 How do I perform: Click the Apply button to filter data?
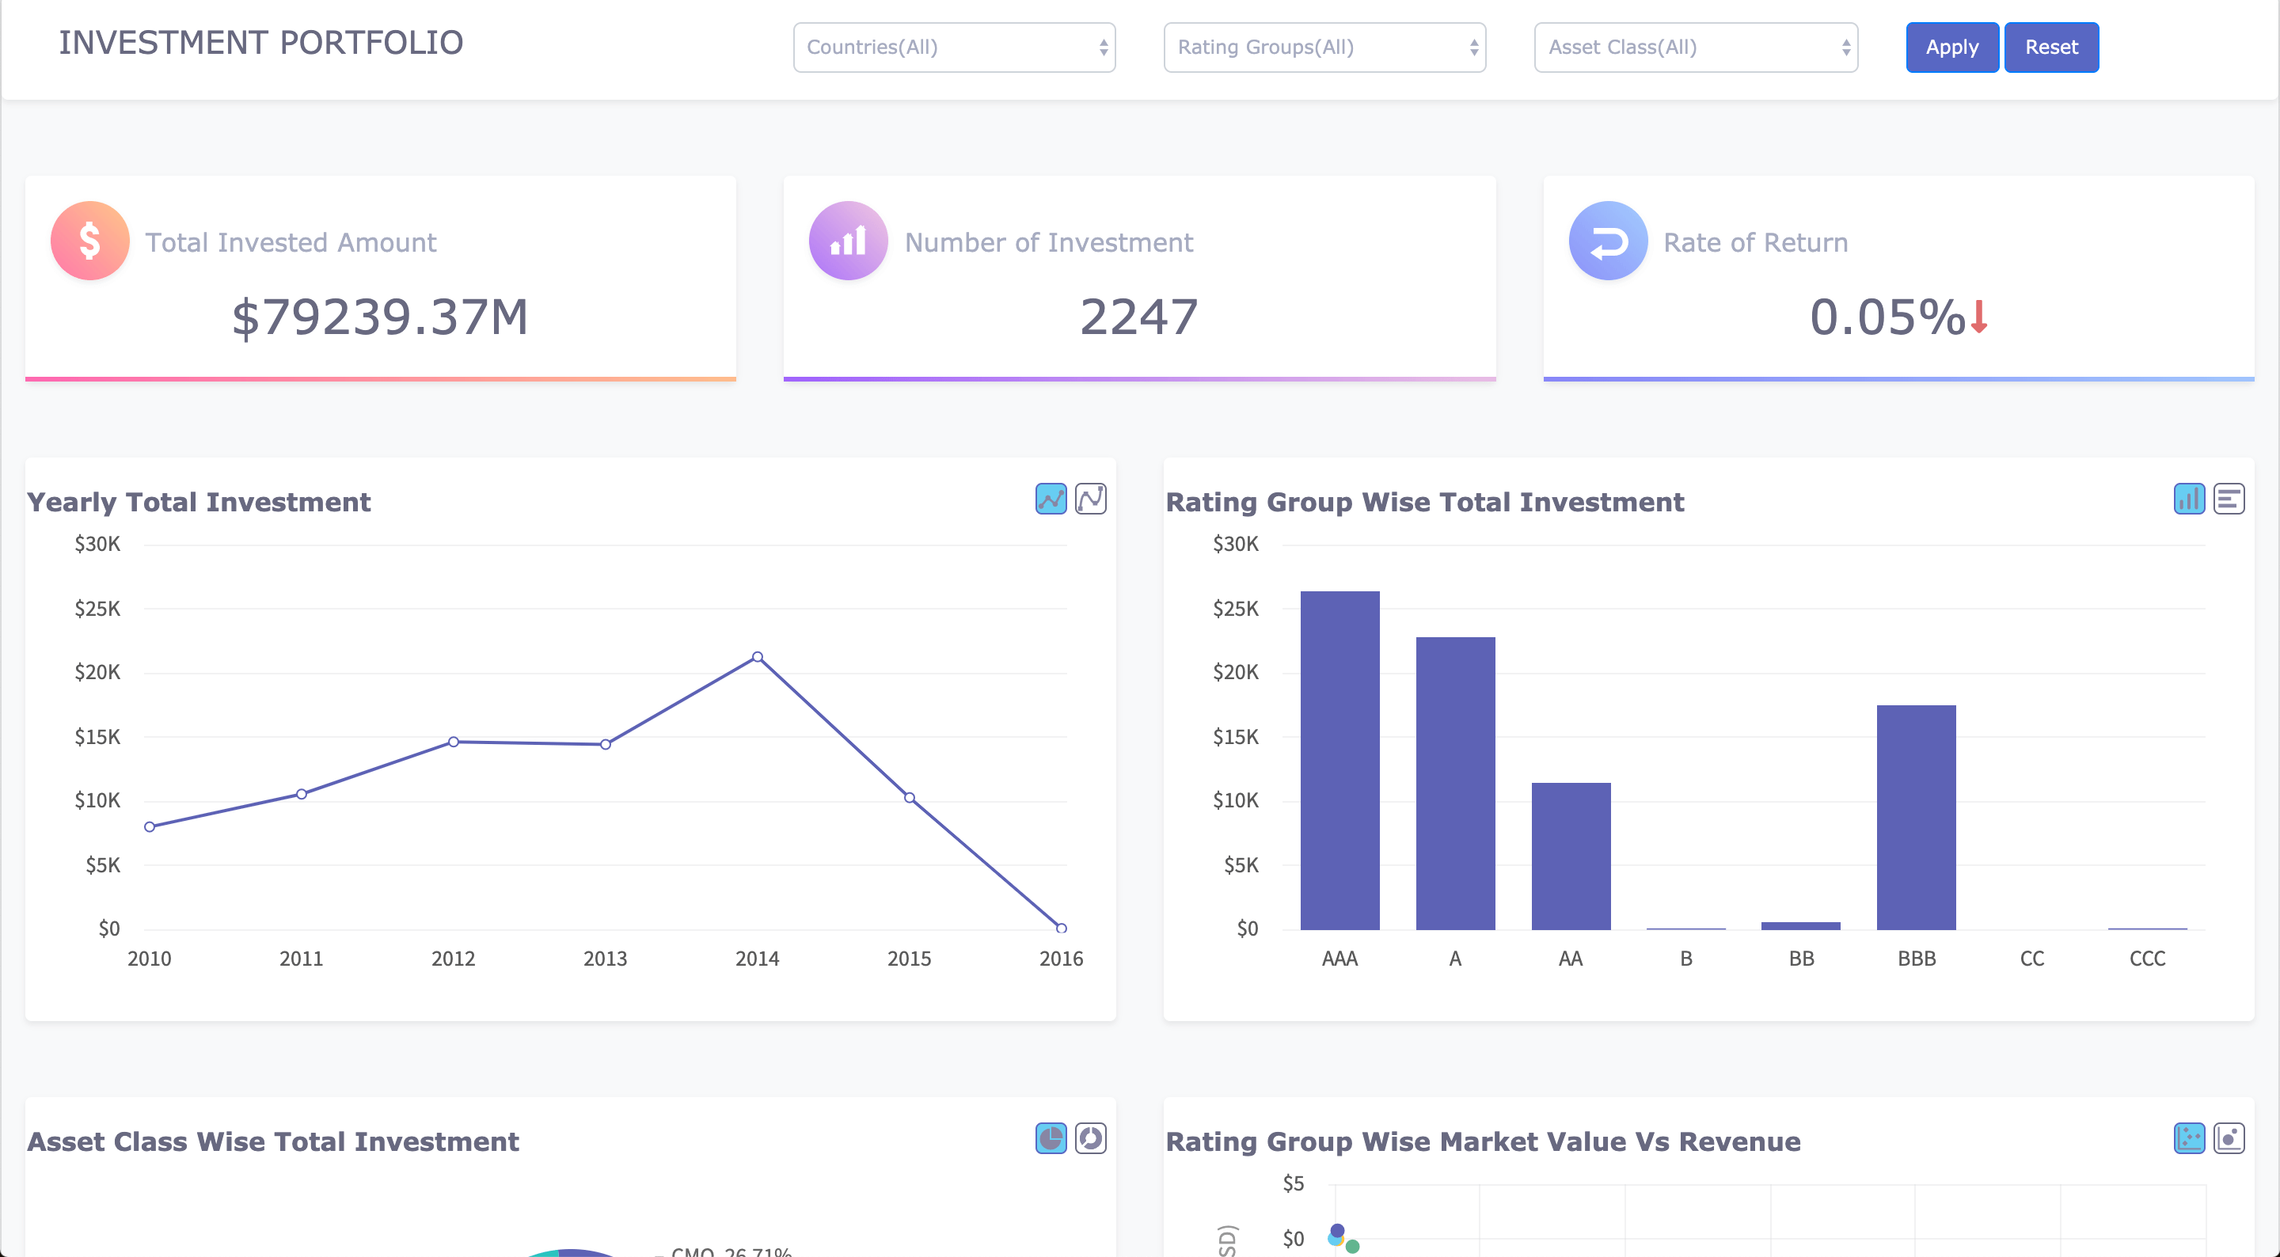tap(1951, 47)
